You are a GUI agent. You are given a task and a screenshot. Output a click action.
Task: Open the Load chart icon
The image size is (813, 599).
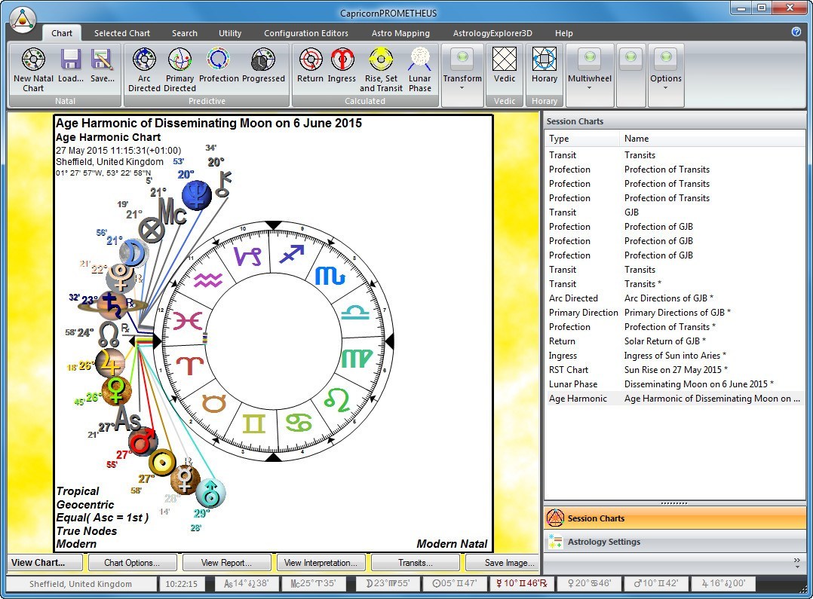point(71,59)
